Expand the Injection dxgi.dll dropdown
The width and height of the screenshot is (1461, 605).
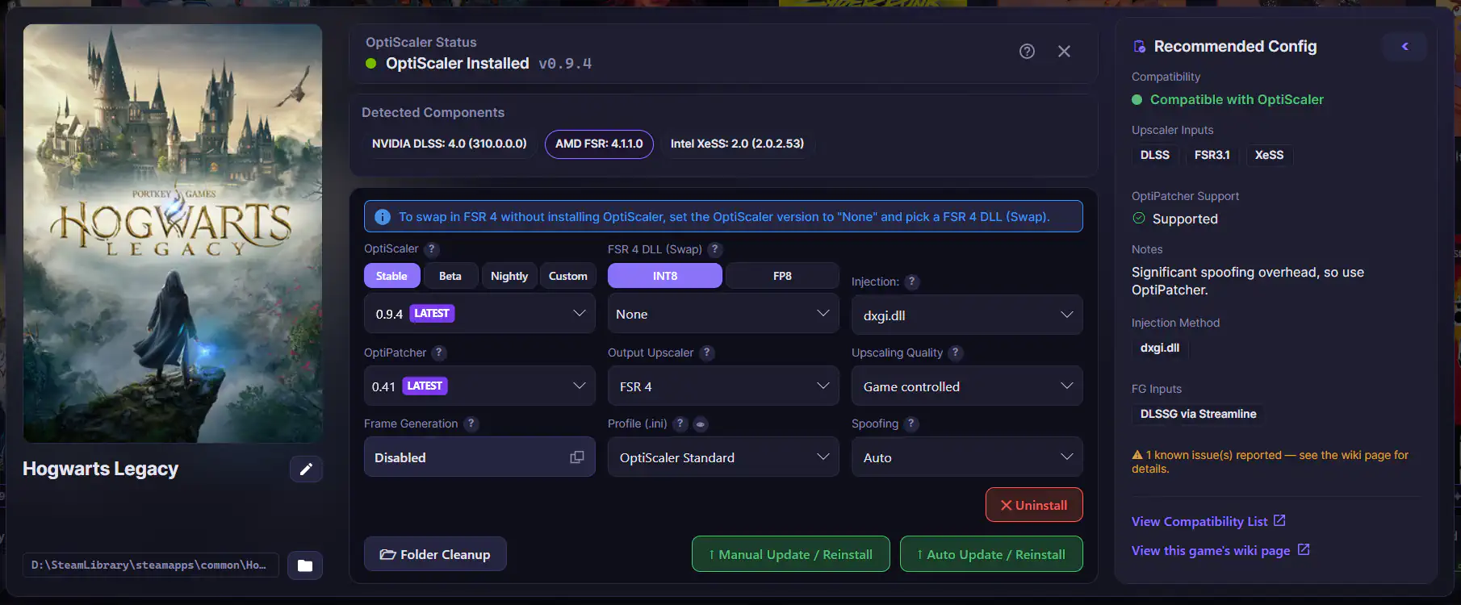click(x=967, y=315)
